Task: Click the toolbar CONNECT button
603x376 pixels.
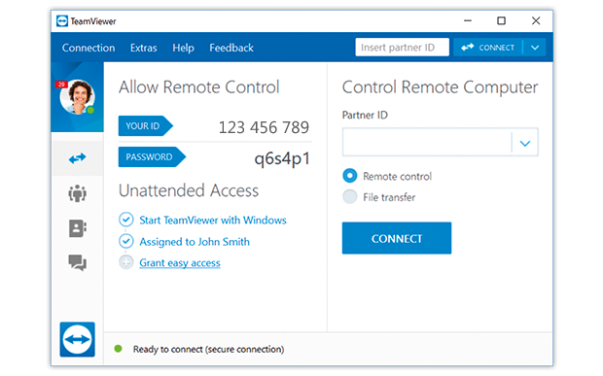Action: (487, 48)
